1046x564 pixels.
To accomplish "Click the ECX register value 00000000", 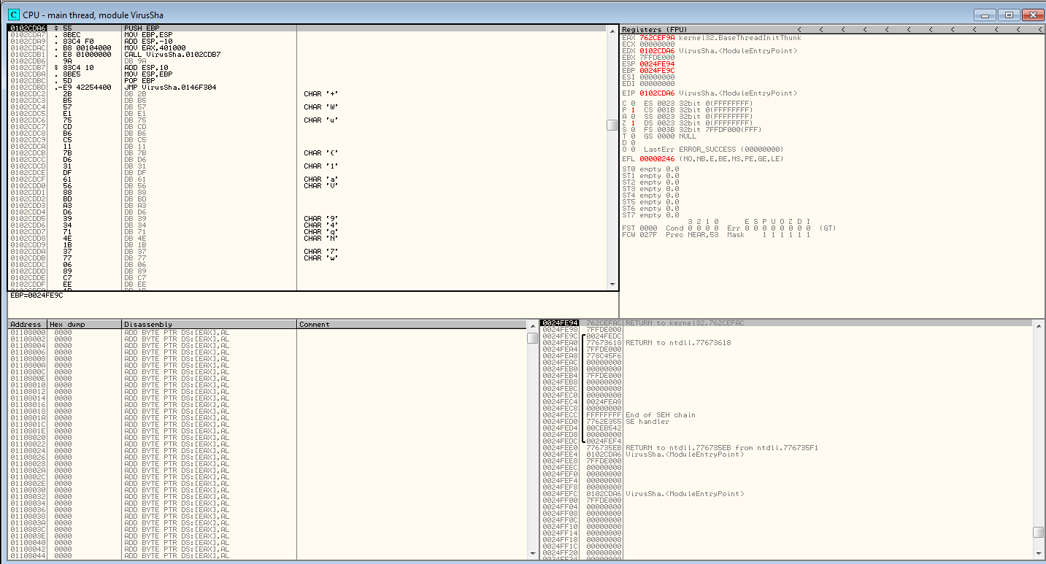I will coord(657,45).
